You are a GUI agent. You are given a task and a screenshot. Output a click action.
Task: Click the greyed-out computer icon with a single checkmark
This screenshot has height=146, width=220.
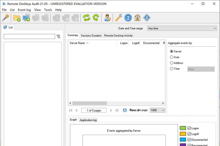coord(56,18)
